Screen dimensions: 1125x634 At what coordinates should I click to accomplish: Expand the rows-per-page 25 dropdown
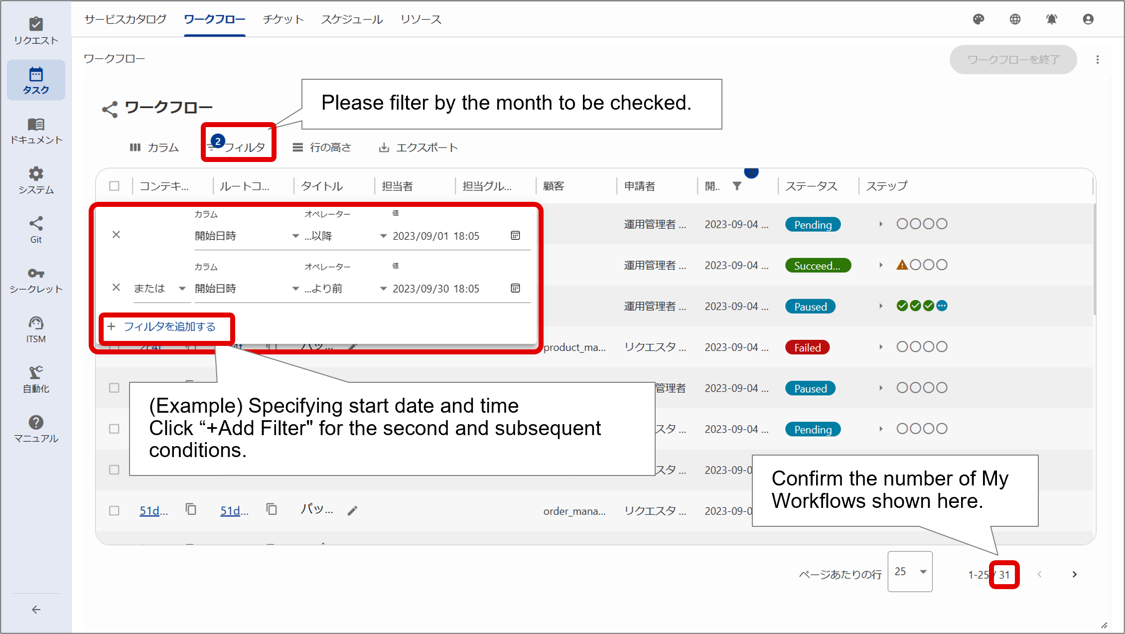click(910, 572)
